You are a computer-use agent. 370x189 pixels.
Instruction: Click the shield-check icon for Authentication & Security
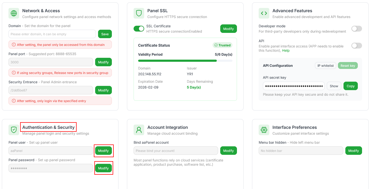[14, 130]
